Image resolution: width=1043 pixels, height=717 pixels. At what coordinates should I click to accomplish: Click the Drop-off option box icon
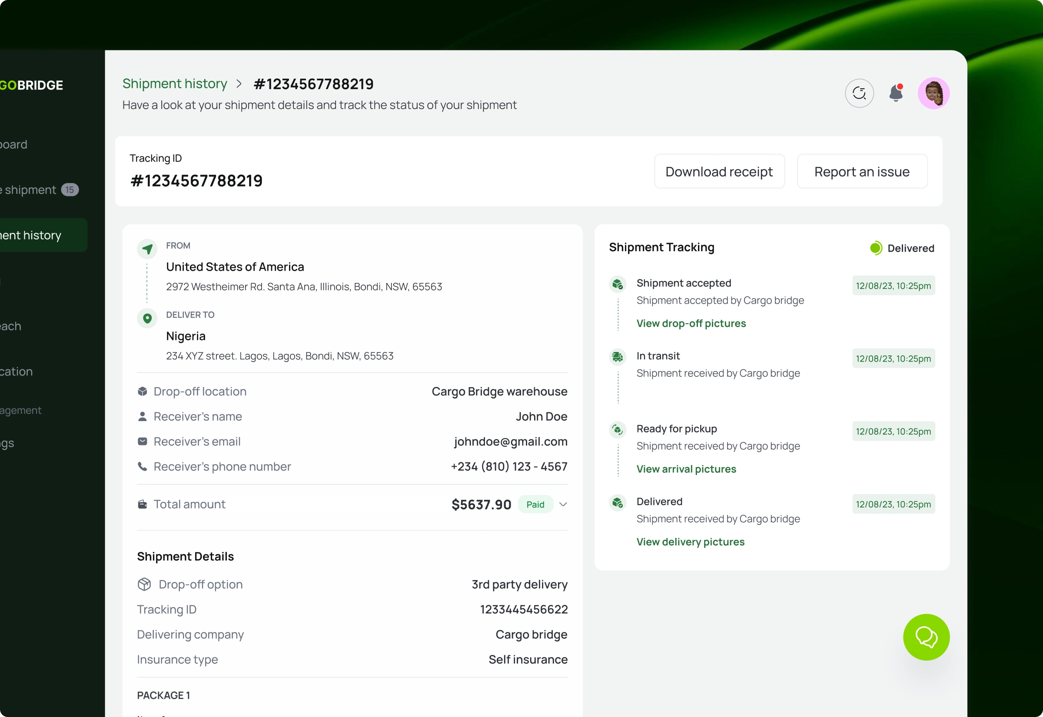[144, 584]
